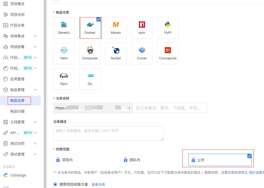Click the 代码仓库 sidebar icon
The height and width of the screenshot is (188, 264).
[6, 25]
